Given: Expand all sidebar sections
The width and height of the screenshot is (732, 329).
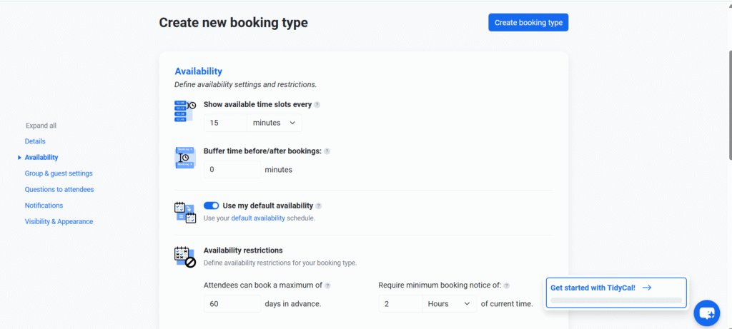Looking at the screenshot, I should point(41,126).
